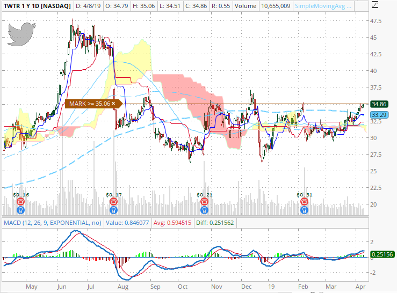The width and height of the screenshot is (397, 293).
Task: Click the 34.86 last price bubble
Action: click(379, 104)
